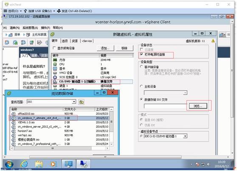
Task: Click Send Ctrl-Alt-Delete (发送 Ctrl-Alt-Delete) text
Action: [76, 11]
